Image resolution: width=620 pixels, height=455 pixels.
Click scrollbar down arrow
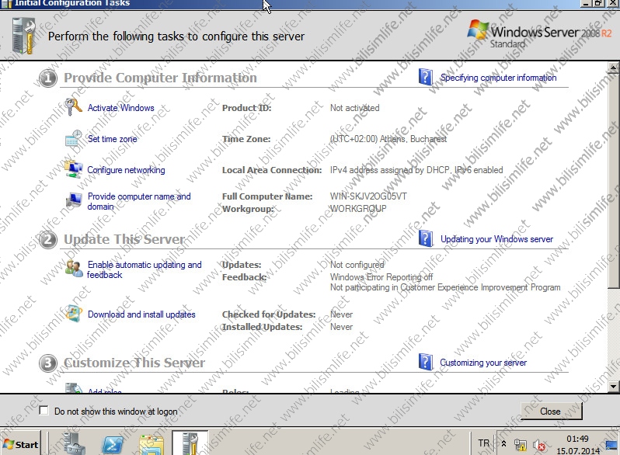coord(613,386)
